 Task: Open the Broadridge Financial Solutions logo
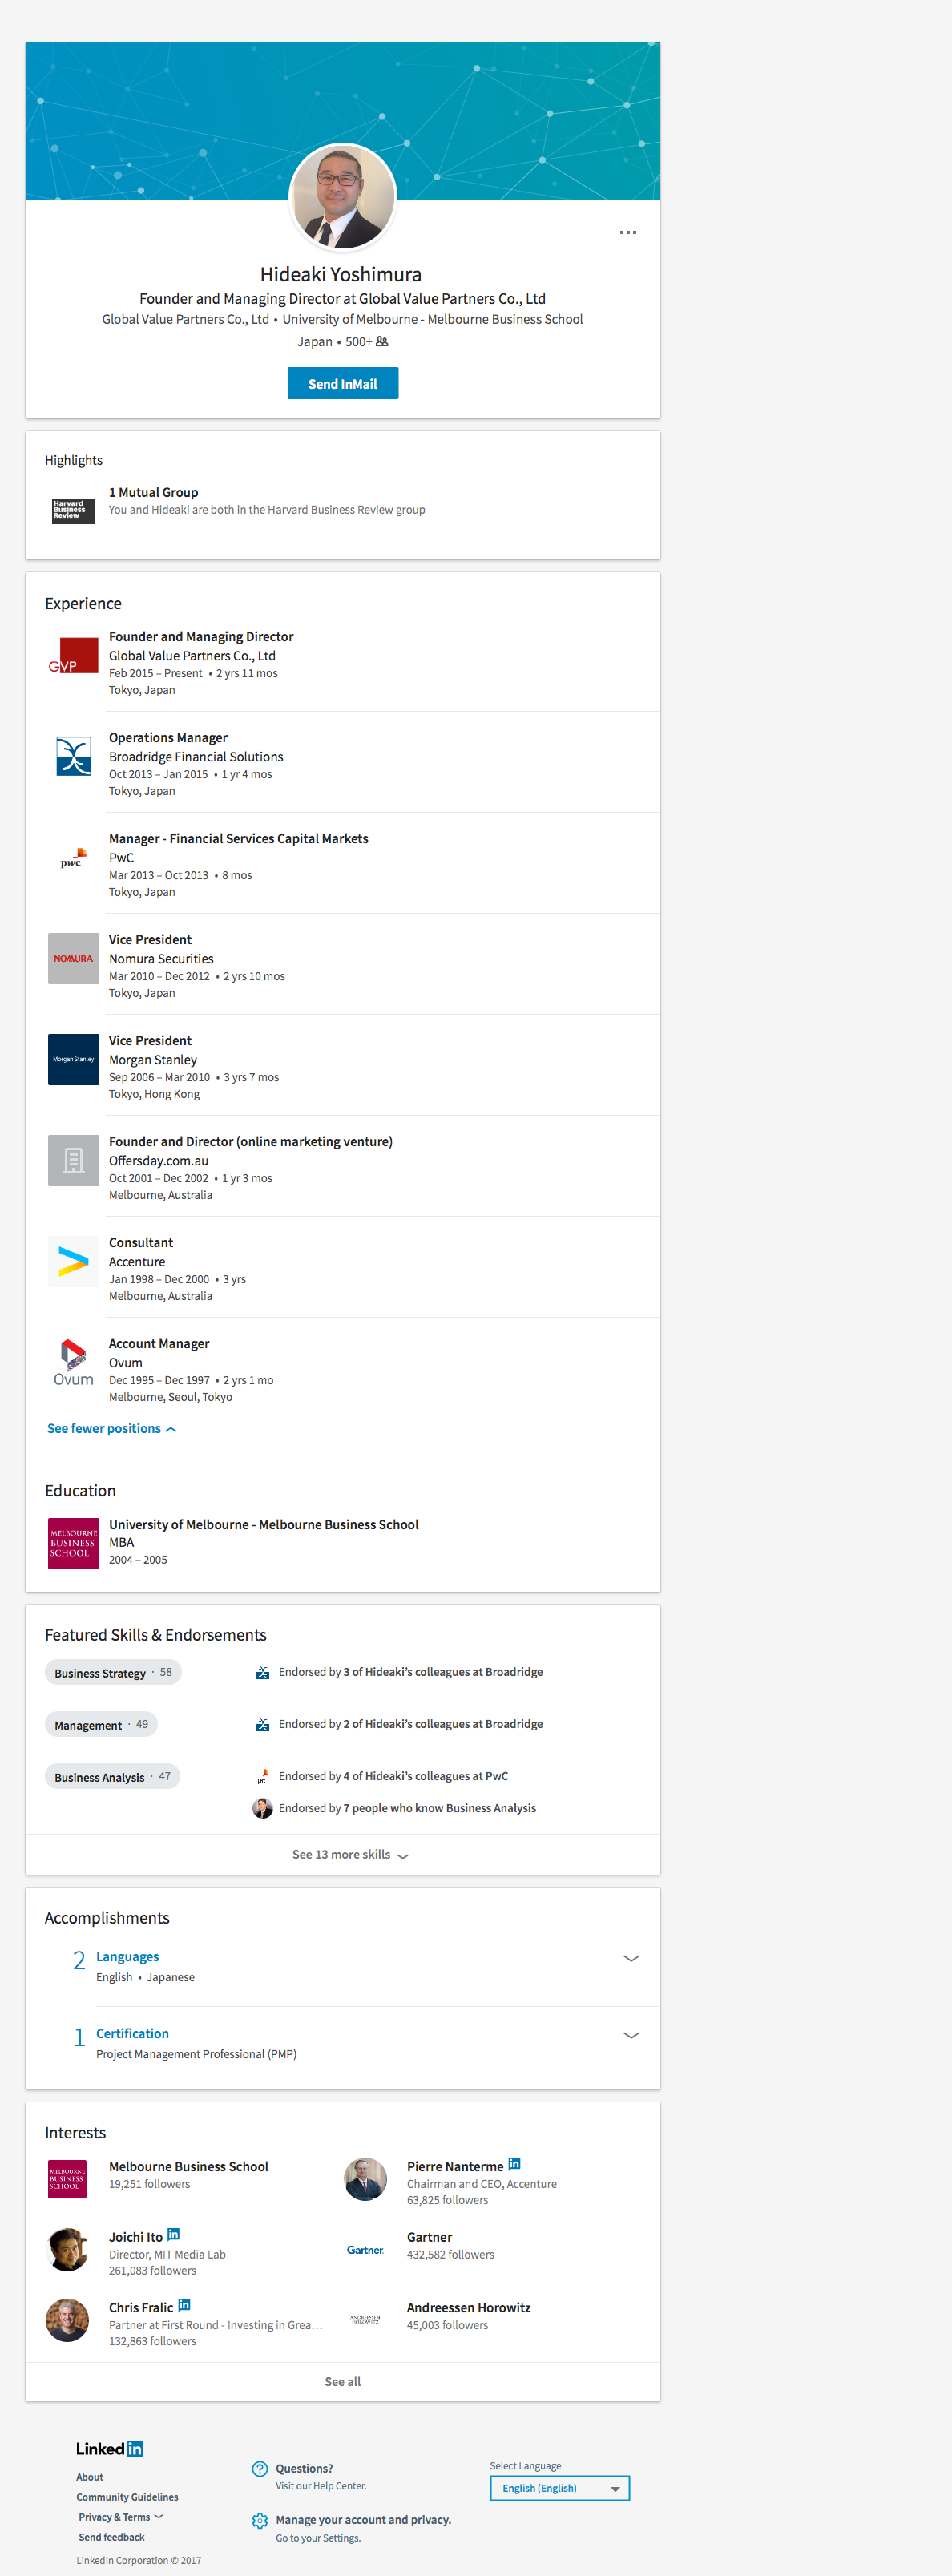(73, 757)
